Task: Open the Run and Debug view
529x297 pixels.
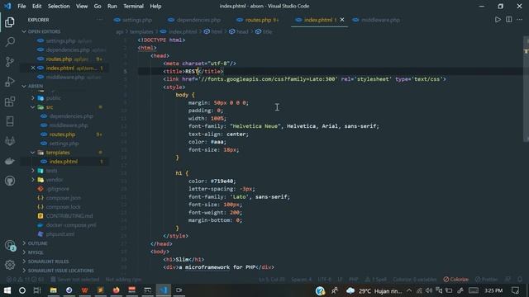Action: (x=10, y=82)
